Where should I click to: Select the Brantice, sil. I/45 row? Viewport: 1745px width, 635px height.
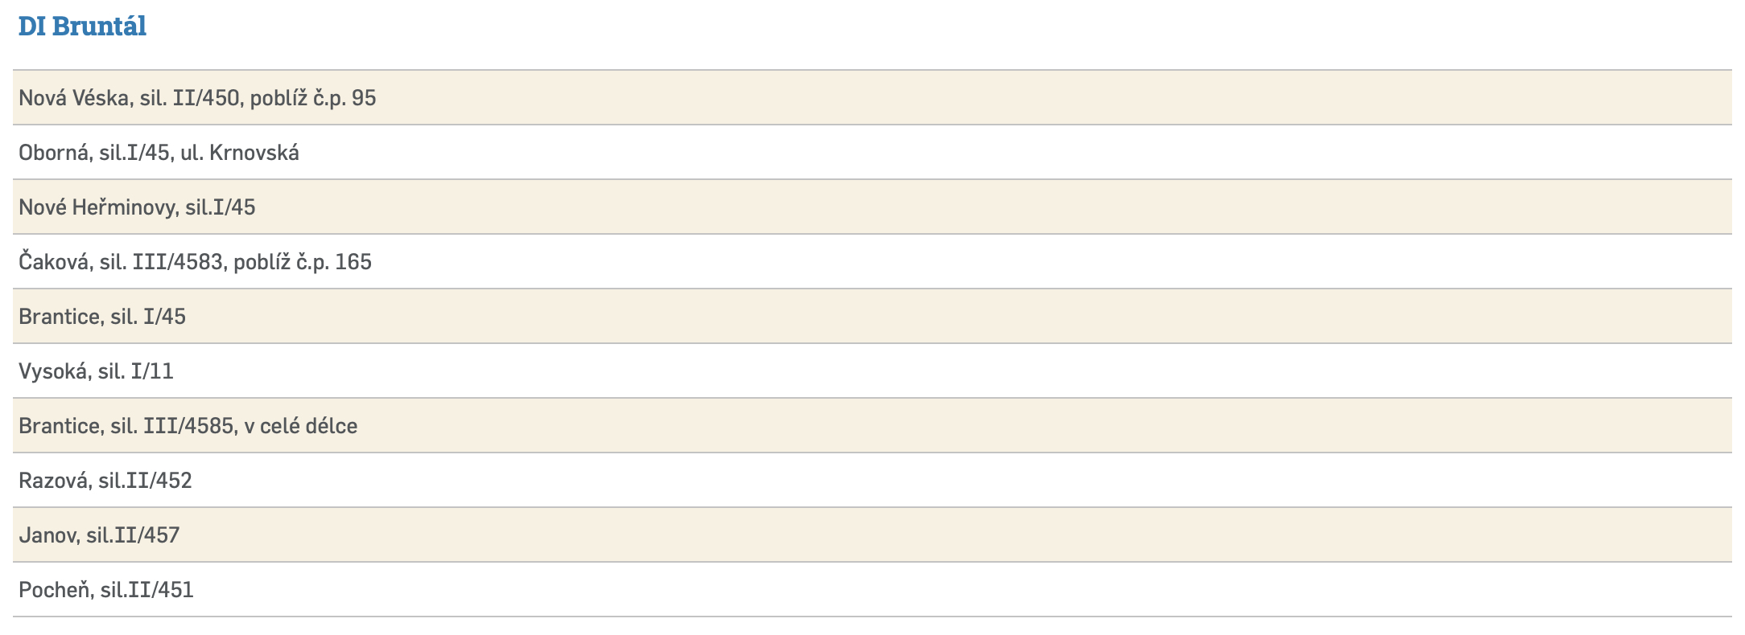click(872, 317)
